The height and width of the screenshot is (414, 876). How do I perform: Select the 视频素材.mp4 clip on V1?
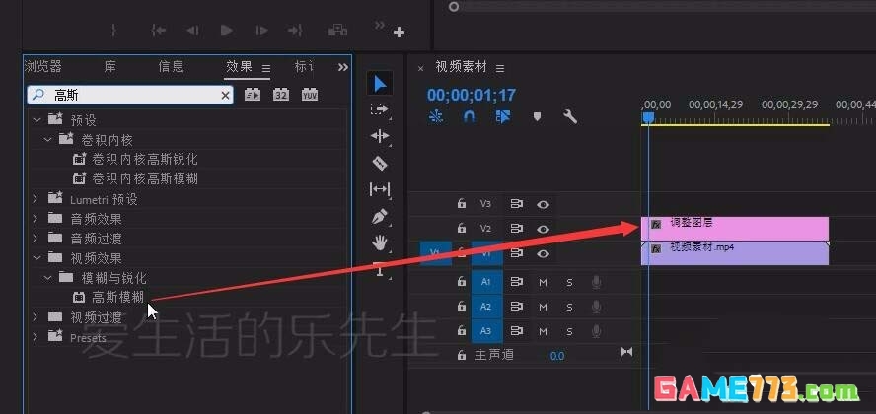735,253
